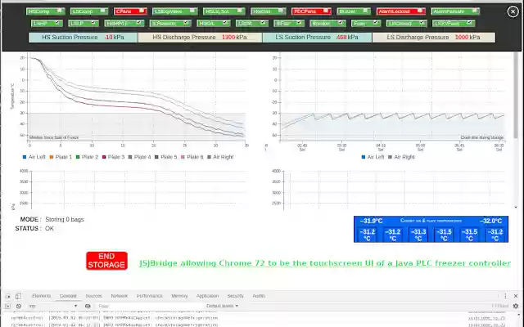Open DevTools three-dot more options menu
The image size is (524, 327).
tap(505, 296)
